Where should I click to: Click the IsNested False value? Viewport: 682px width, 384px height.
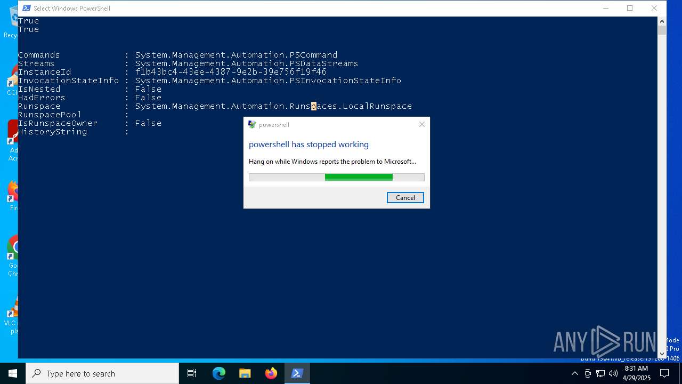148,89
